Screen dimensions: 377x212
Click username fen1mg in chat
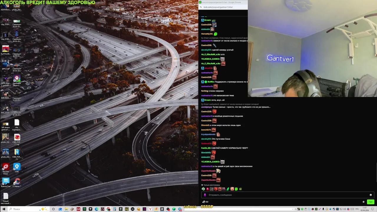pyautogui.click(x=205, y=91)
